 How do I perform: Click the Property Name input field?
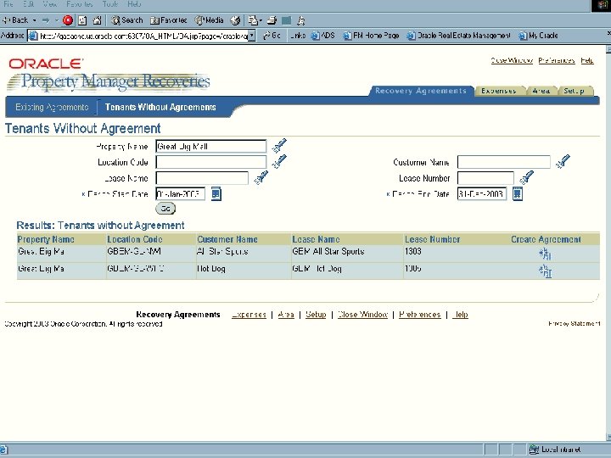coord(210,147)
